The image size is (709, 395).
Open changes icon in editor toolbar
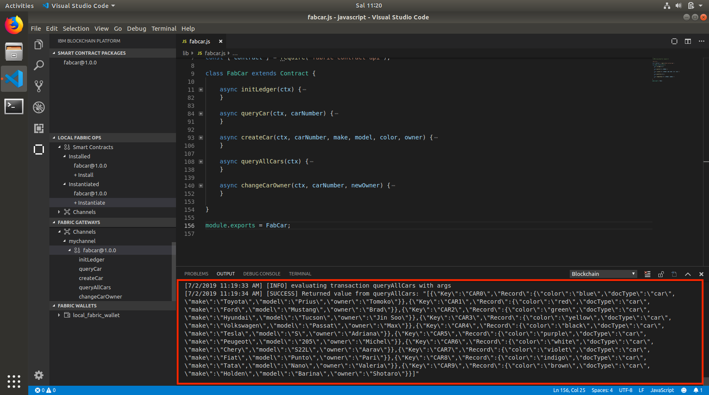(x=674, y=41)
